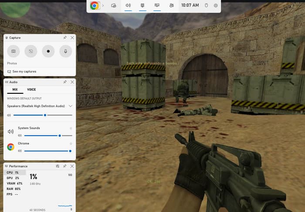Pin the Capture widget
Screen dimensions: 305x212
pos(65,38)
